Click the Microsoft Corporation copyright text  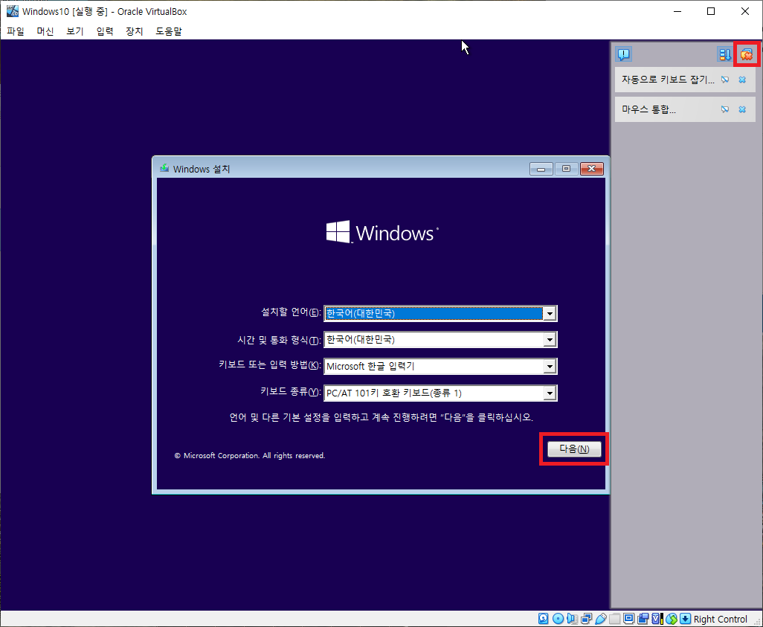click(250, 456)
